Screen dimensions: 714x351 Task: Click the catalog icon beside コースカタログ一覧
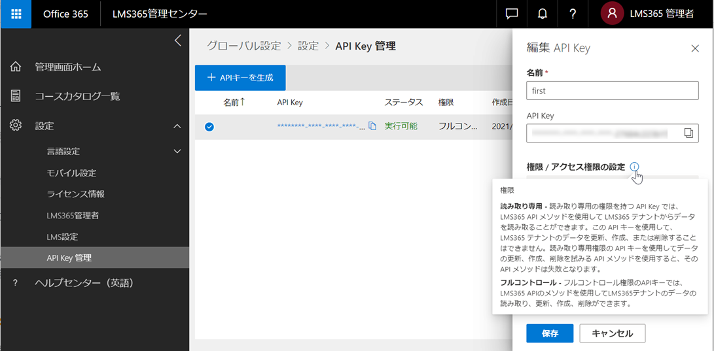16,96
